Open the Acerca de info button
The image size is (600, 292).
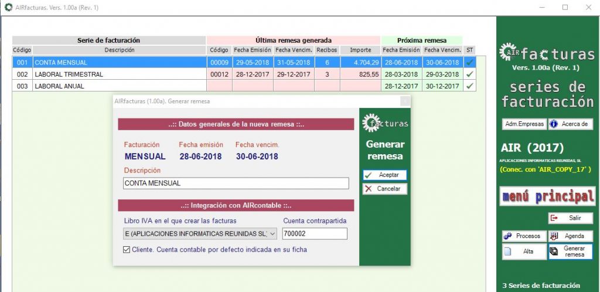coord(570,124)
